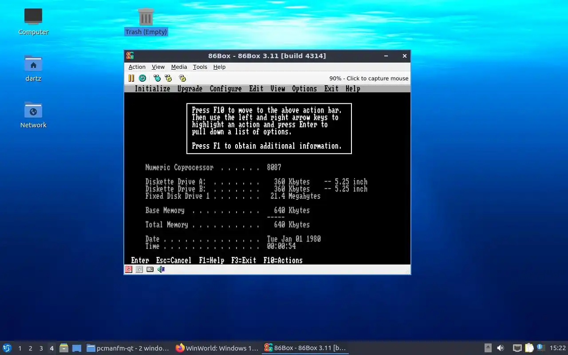Click 'F10=Actions' in the emulated bottom bar
This screenshot has width=568, height=355.
pyautogui.click(x=283, y=260)
